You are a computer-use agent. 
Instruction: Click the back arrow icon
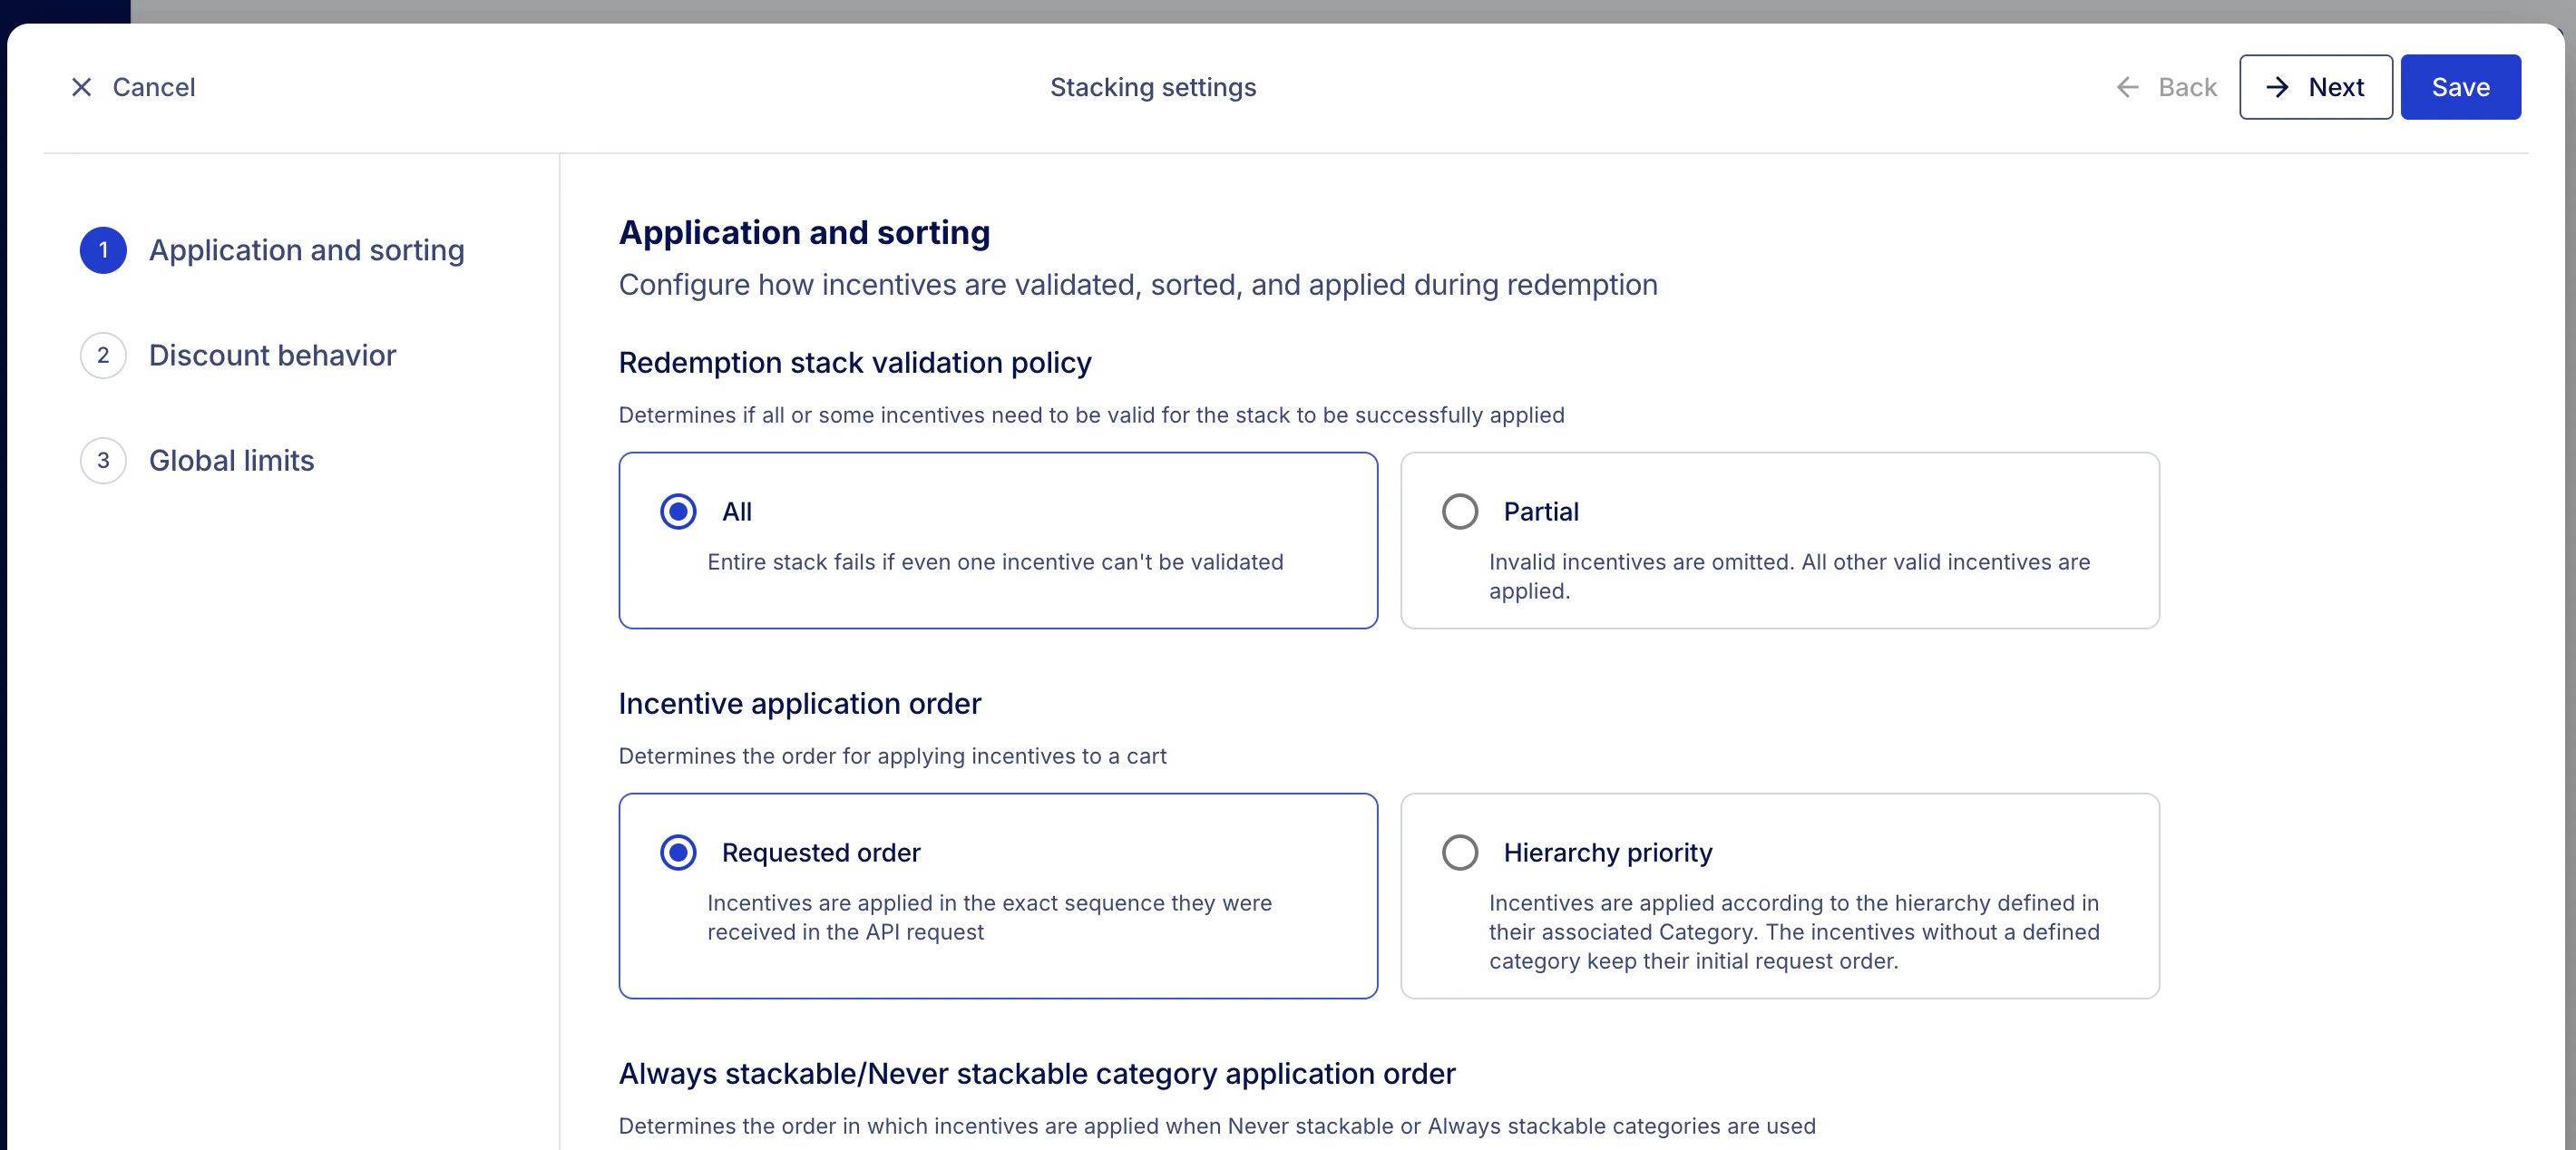pos(2126,87)
